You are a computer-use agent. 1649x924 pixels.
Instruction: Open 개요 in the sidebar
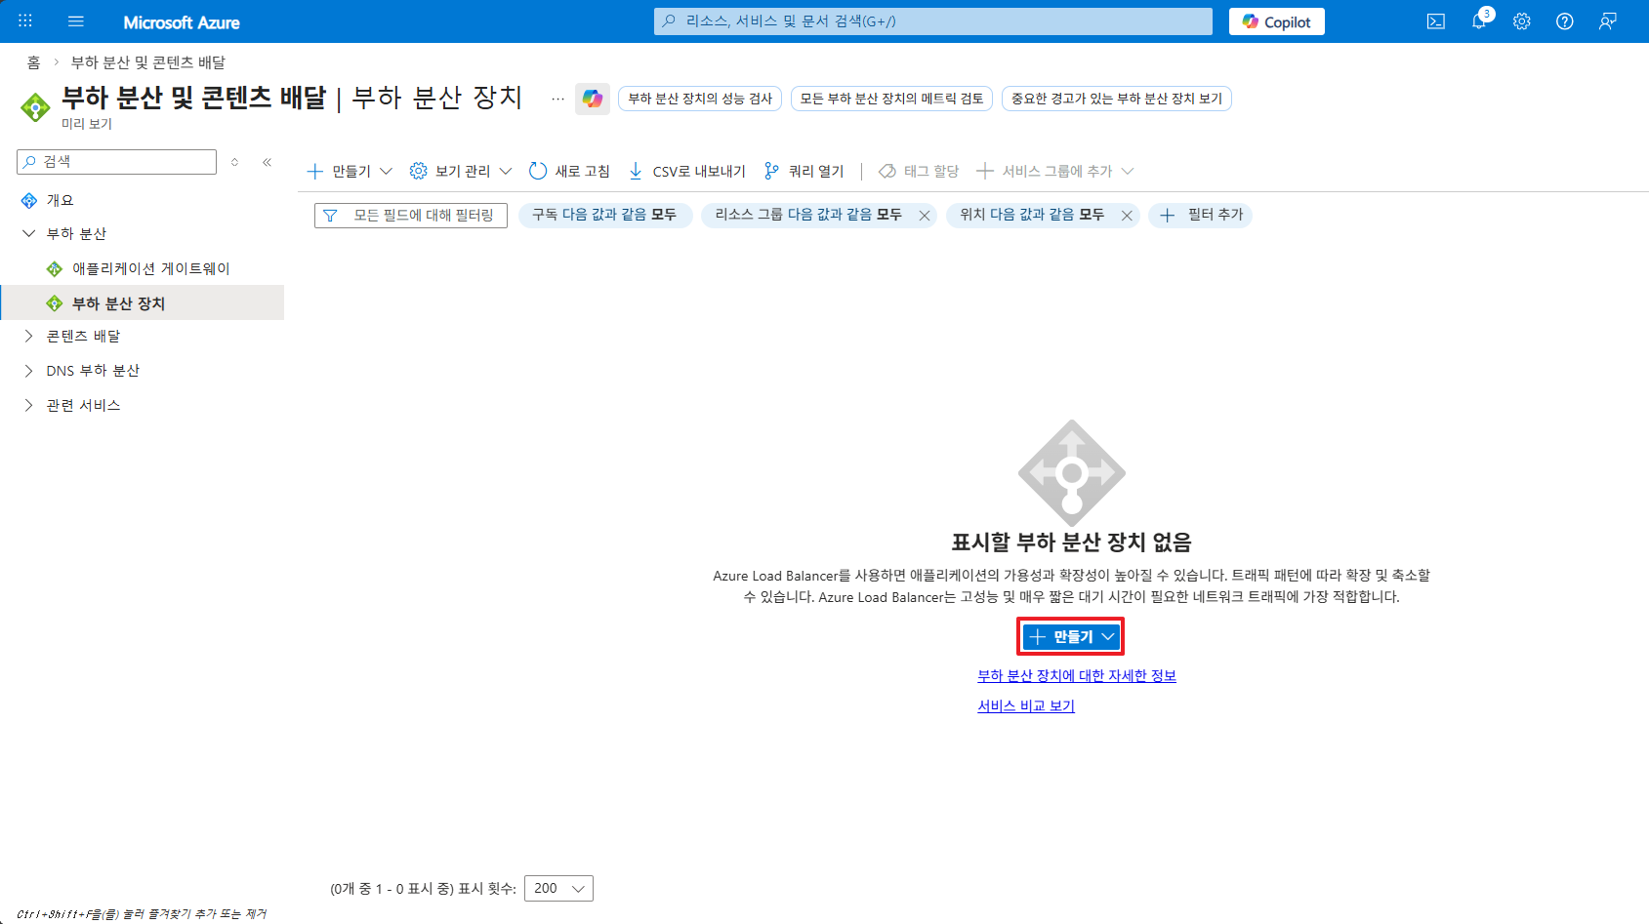(x=61, y=200)
